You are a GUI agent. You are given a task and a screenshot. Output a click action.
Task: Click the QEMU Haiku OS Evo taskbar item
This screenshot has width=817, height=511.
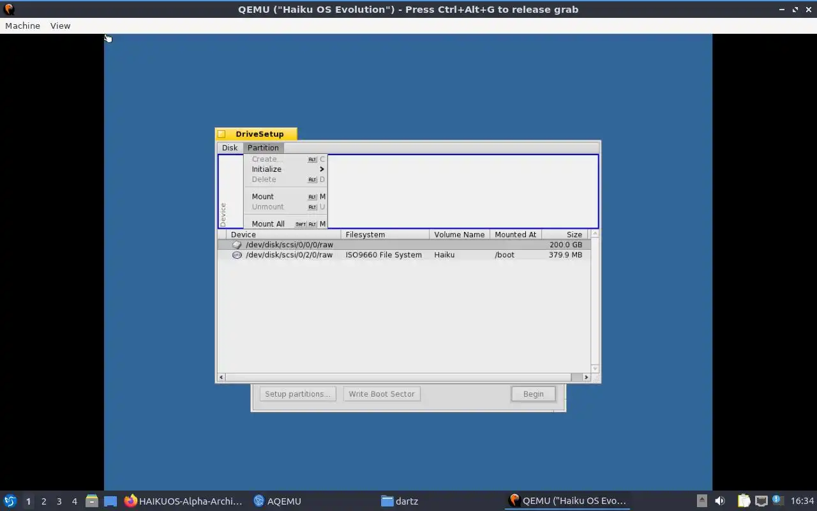568,501
